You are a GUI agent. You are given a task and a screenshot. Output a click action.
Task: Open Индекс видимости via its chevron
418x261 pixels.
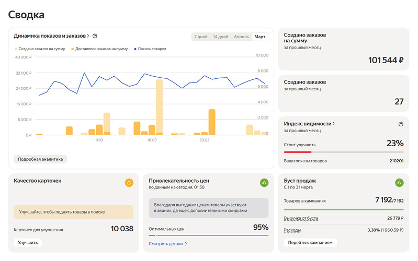point(333,123)
